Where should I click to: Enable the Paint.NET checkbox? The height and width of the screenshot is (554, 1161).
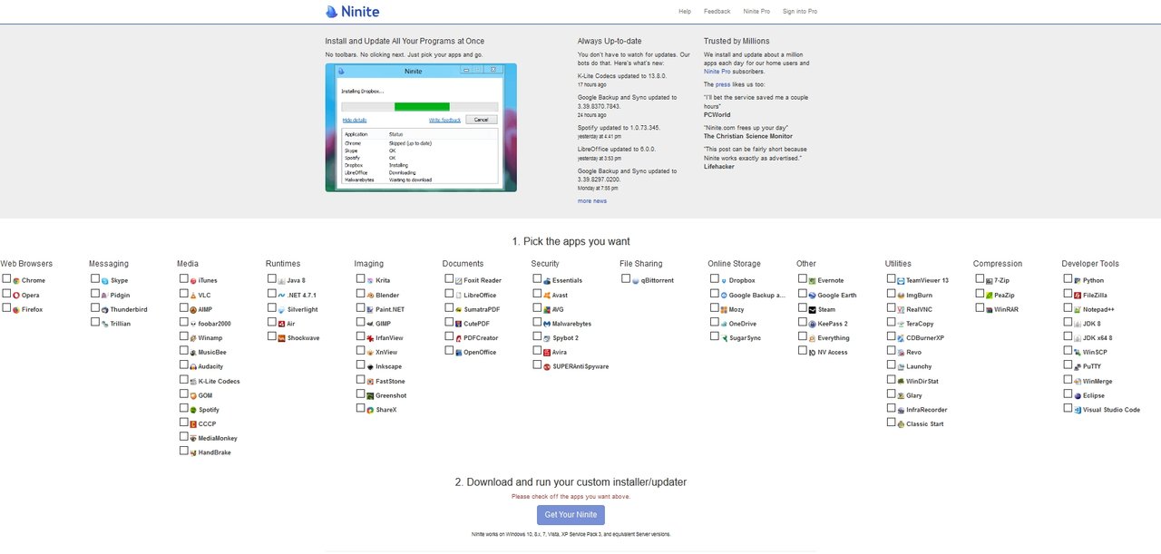[x=361, y=308]
